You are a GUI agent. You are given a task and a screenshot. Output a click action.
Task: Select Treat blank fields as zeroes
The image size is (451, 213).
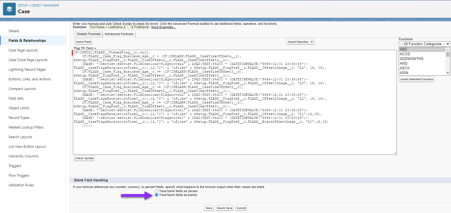coord(157,191)
